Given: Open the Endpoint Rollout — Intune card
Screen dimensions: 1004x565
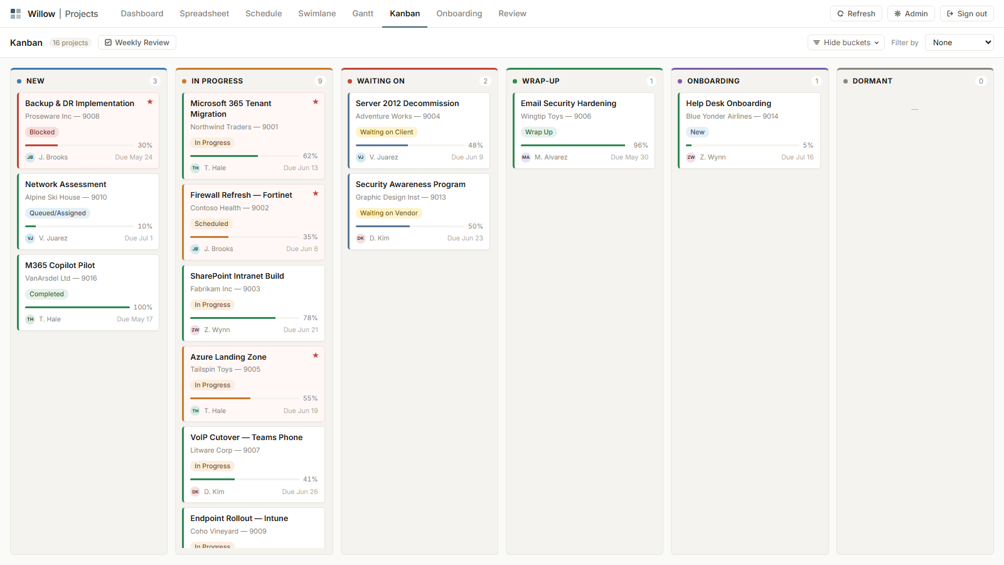Looking at the screenshot, I should coord(254,528).
